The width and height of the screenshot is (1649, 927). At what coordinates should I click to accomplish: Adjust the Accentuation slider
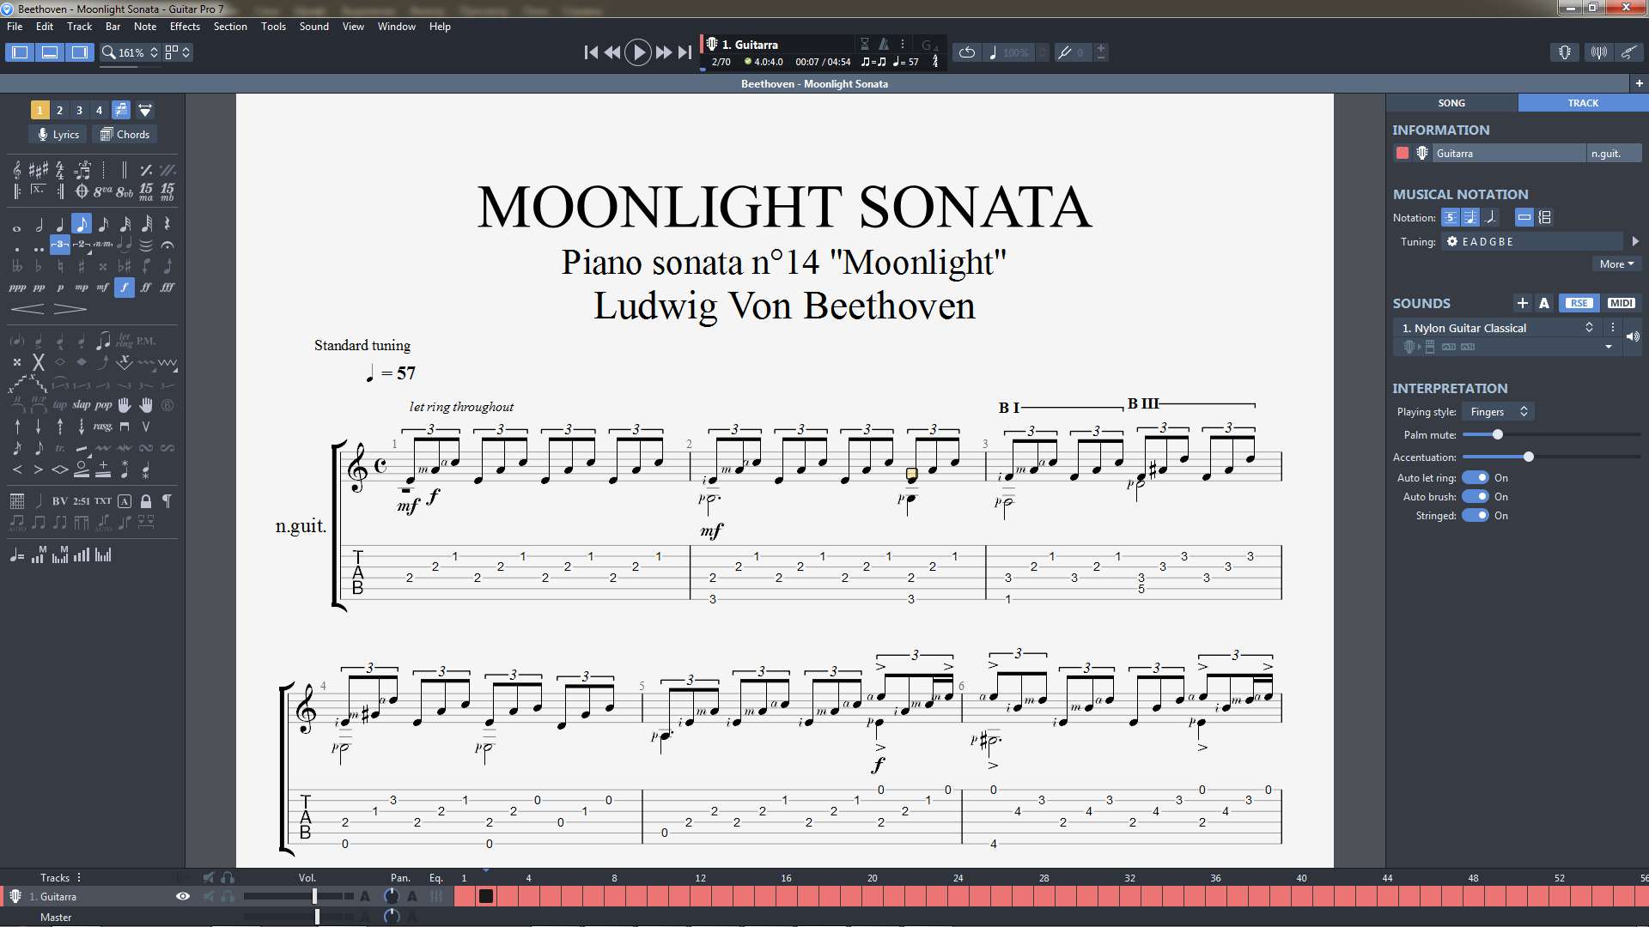[1529, 457]
